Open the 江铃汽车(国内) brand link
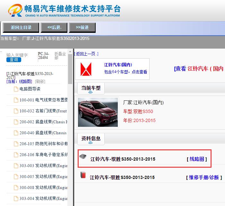Viewport: 225px width, 206px height. pyautogui.click(x=118, y=65)
